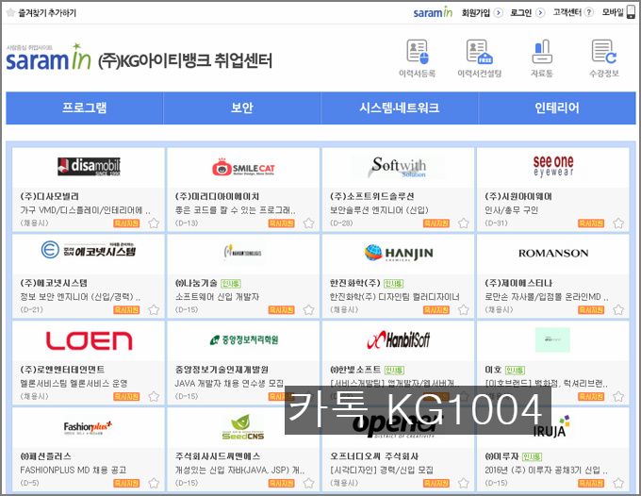Open job title 보안솔루션 엔지니어 (신입)
The width and height of the screenshot is (641, 496).
[379, 210]
